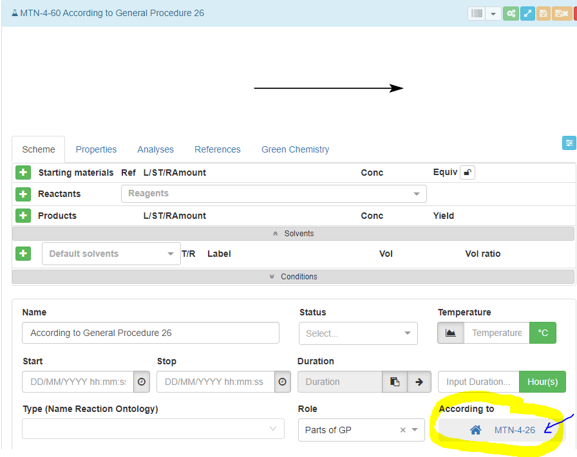Viewport: 577px width, 457px height.
Task: Click the flask icon beside MTN-4-60 title
Action: [x=15, y=14]
